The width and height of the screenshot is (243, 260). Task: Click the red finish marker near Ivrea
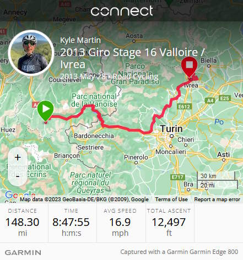pyautogui.click(x=190, y=67)
